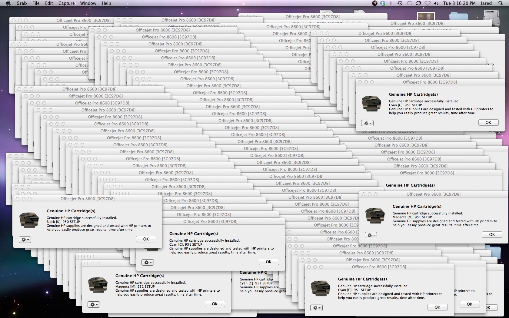Viewport: 509px width, 318px height.
Task: Click the menu bar date and time
Action: coord(459,3)
